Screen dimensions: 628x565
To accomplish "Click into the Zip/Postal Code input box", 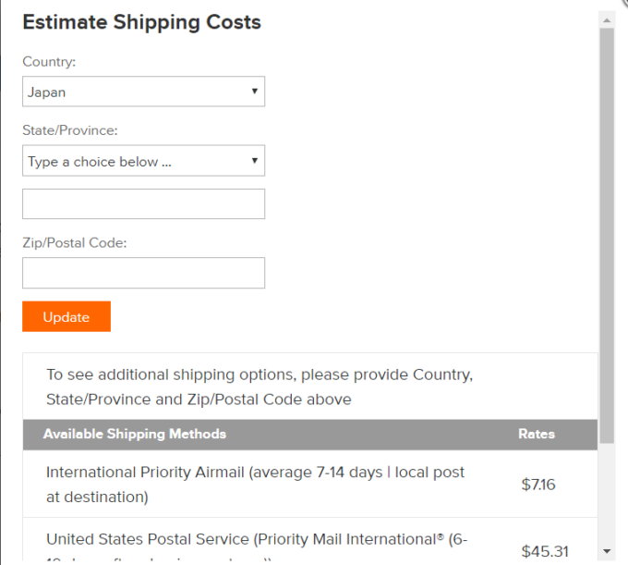I will [143, 273].
